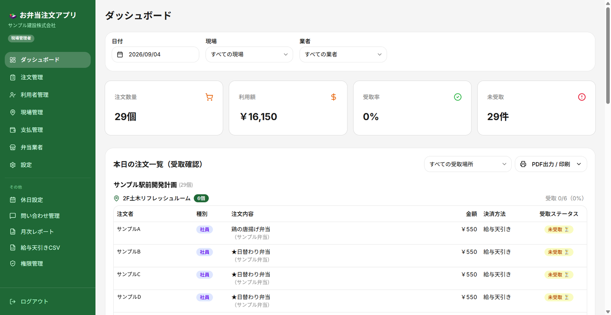The height and width of the screenshot is (315, 611).
Task: Click the dashboard grid icon in sidebar
Action: point(13,60)
